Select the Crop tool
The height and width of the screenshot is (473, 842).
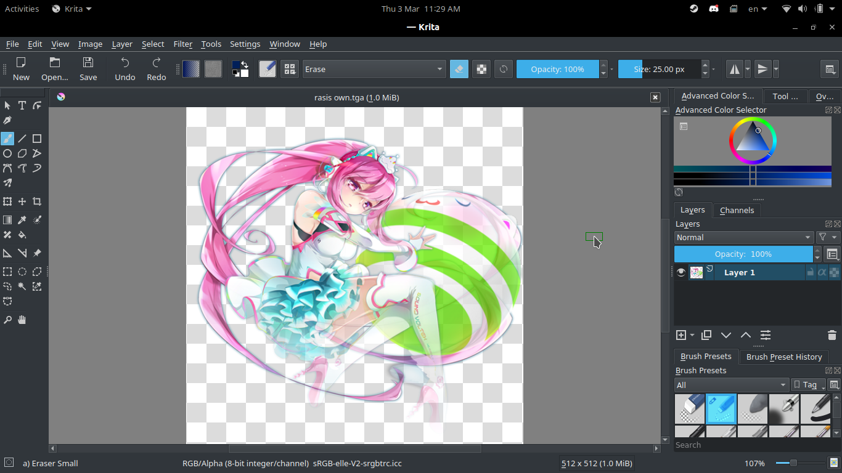[x=37, y=201]
